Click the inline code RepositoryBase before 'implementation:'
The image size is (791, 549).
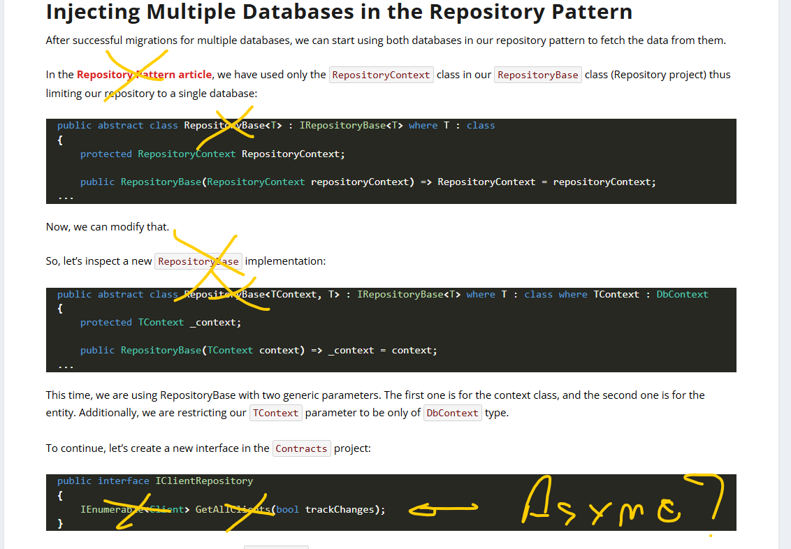tap(198, 261)
